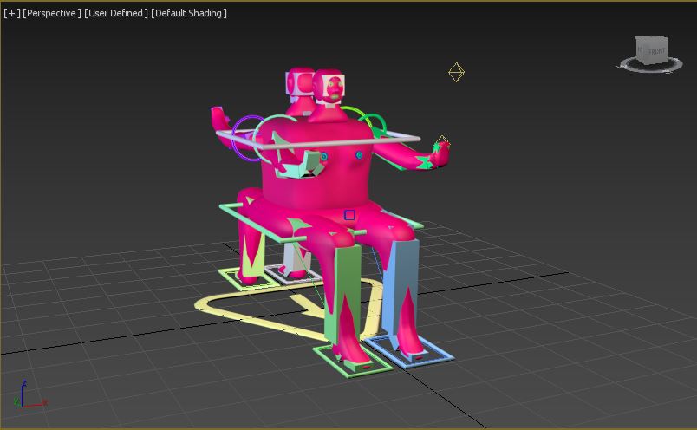Image resolution: width=697 pixels, height=430 pixels.
Task: Click the ViewCube compass ring
Action: (x=629, y=62)
